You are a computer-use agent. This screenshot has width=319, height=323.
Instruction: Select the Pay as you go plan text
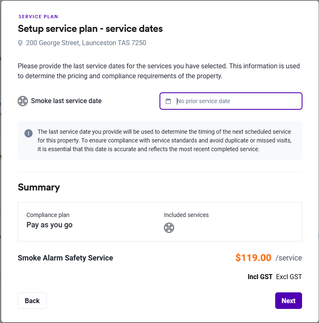(49, 225)
